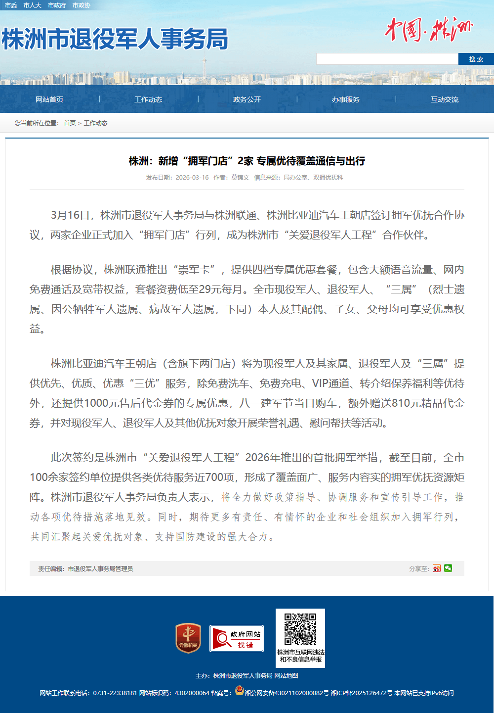This screenshot has height=713, width=494.
Task: Open the 网站首页 navigation tab
Action: pyautogui.click(x=49, y=99)
